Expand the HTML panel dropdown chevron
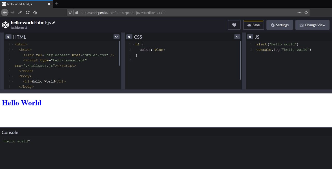Image resolution: width=332 pixels, height=169 pixels. (116, 37)
